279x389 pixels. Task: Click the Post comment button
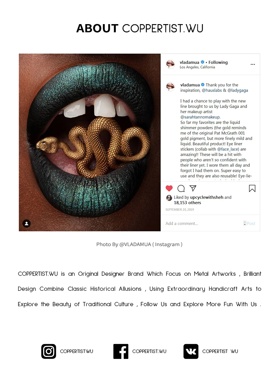point(251,223)
